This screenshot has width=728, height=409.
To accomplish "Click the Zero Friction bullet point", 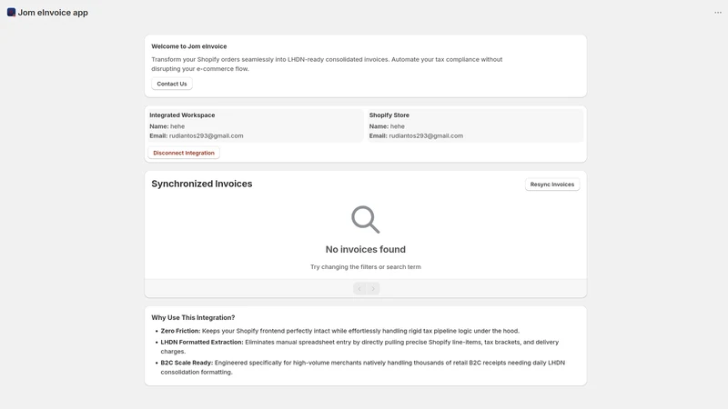I will coord(339,331).
